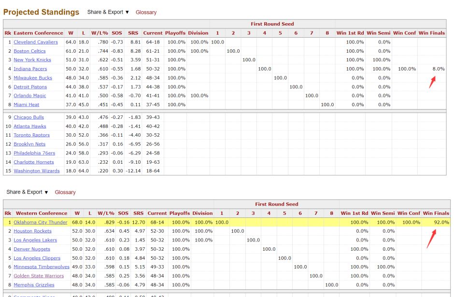Go to the Boston Celtics team page
Viewport: 454px width, 297px height.
click(x=29, y=51)
